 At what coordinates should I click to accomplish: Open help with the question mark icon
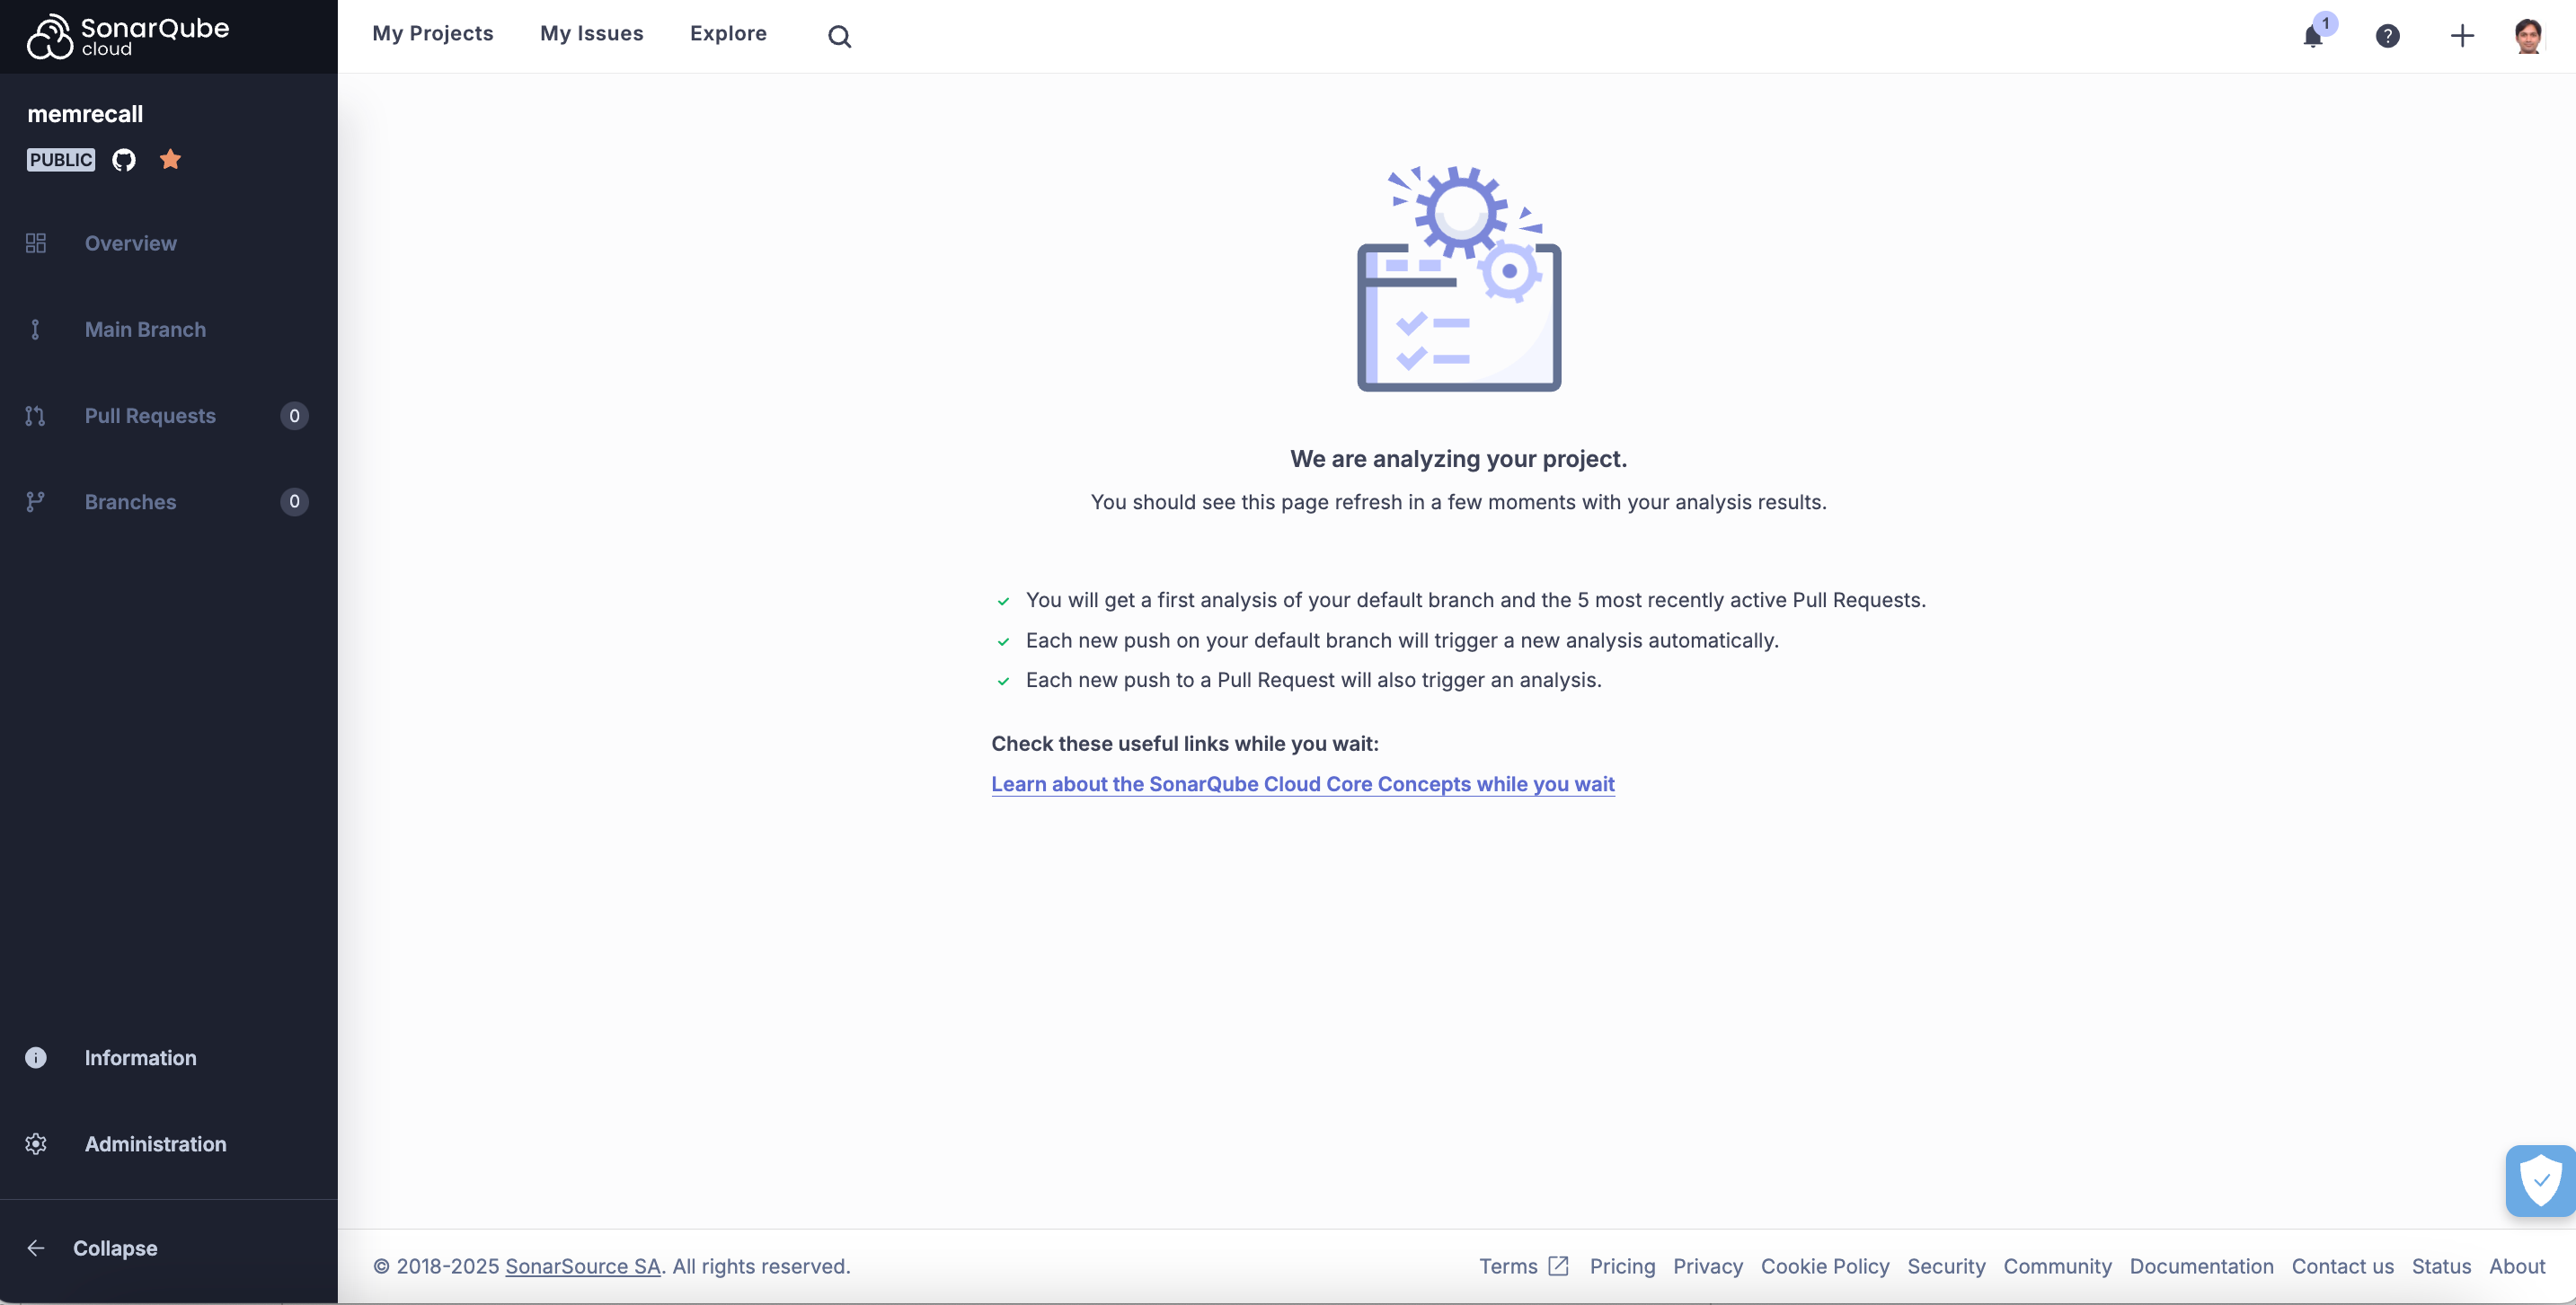[x=2388, y=35]
